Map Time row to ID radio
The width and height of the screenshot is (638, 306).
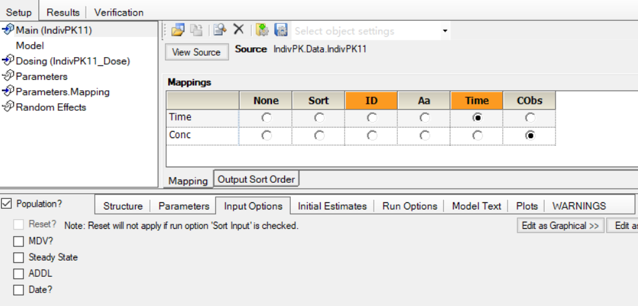(371, 118)
